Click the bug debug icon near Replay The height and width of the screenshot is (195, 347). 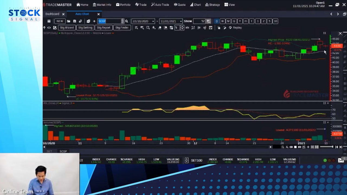219,28
